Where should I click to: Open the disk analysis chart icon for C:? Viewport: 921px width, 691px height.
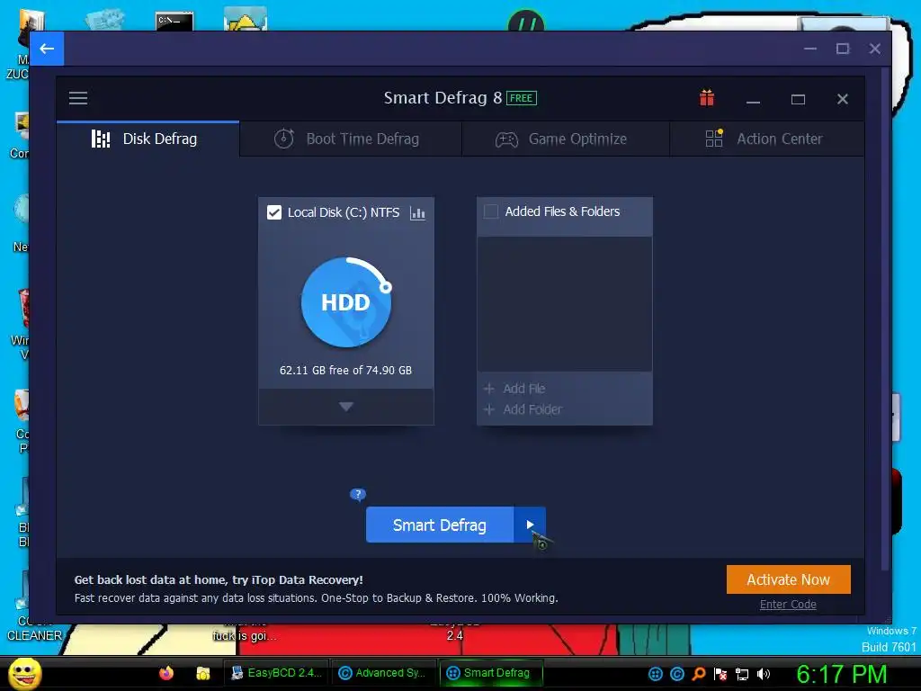point(417,212)
